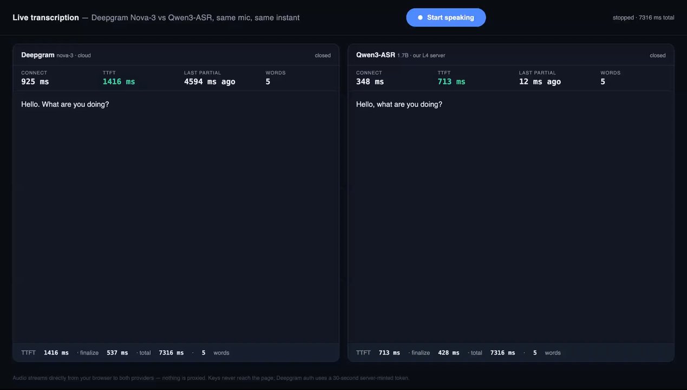
Task: Click the Deepgram LAST PARTIAL 4594 ms ago
Action: point(210,81)
